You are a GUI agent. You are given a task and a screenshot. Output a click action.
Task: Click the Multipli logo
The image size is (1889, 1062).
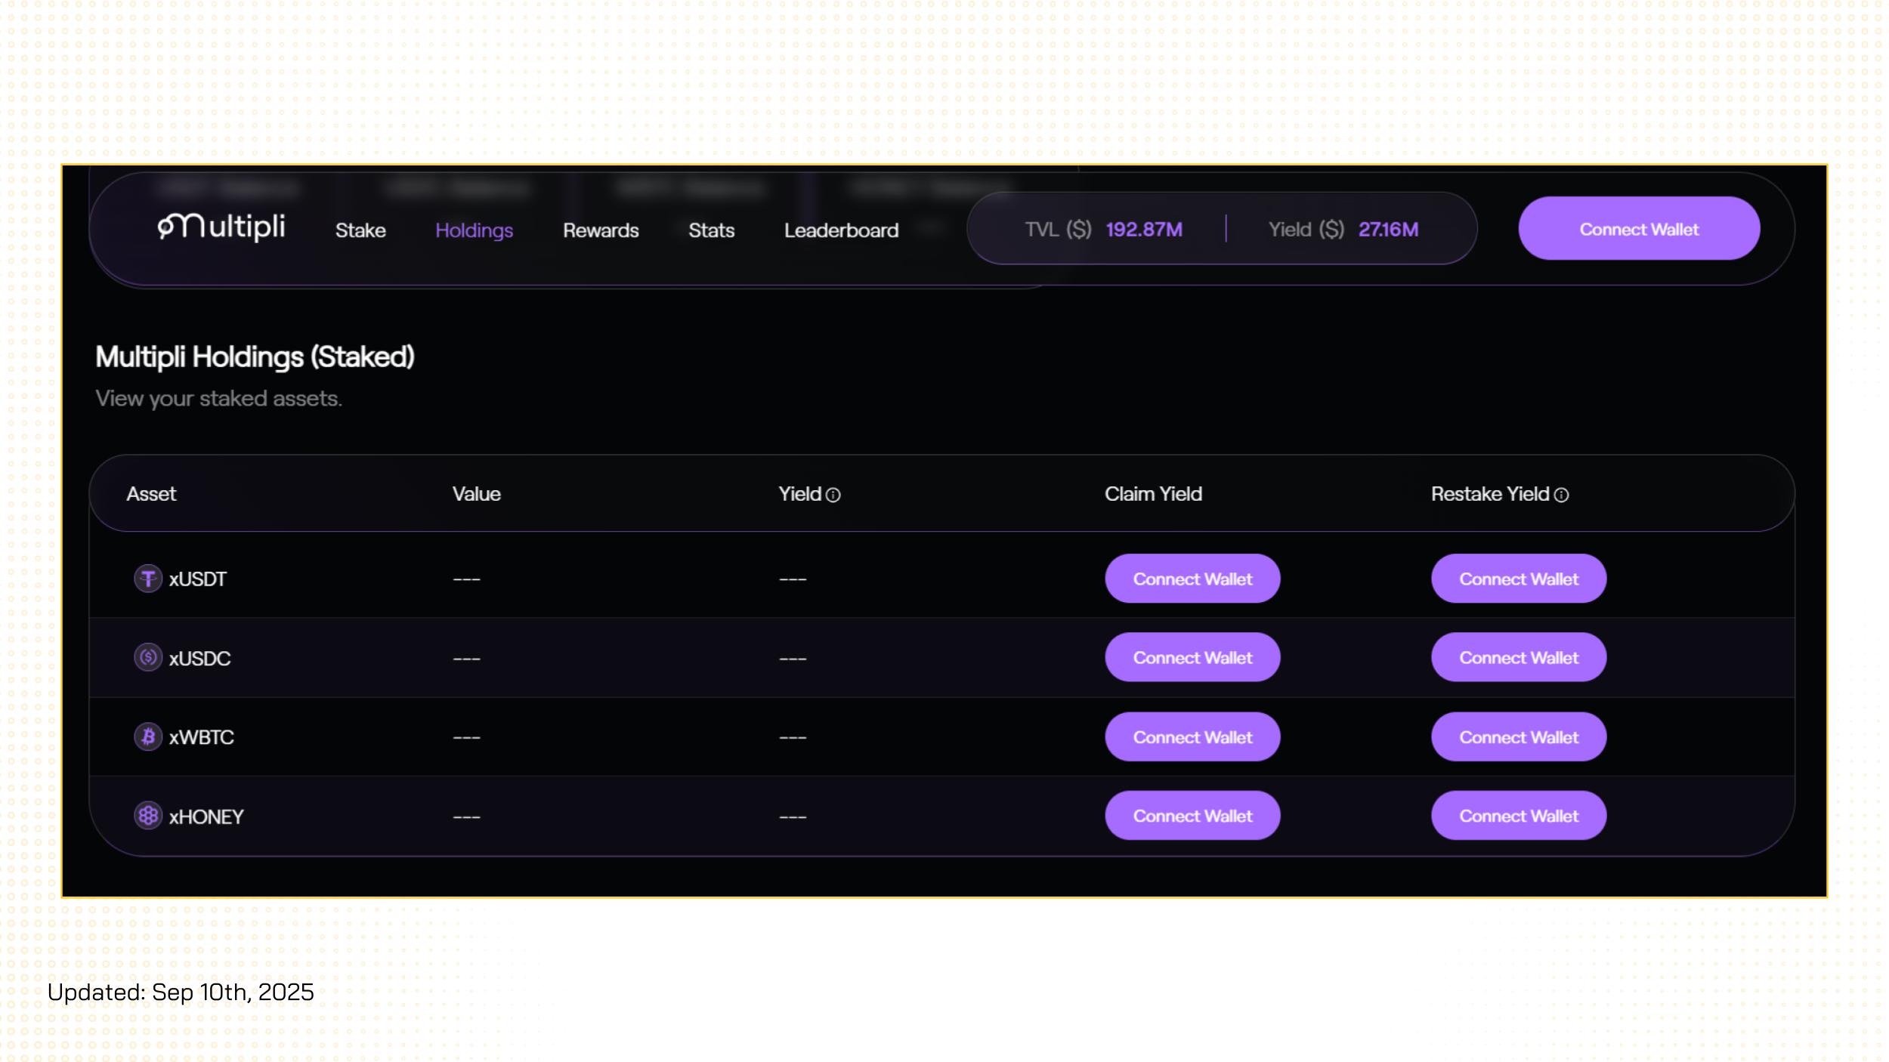(x=221, y=227)
